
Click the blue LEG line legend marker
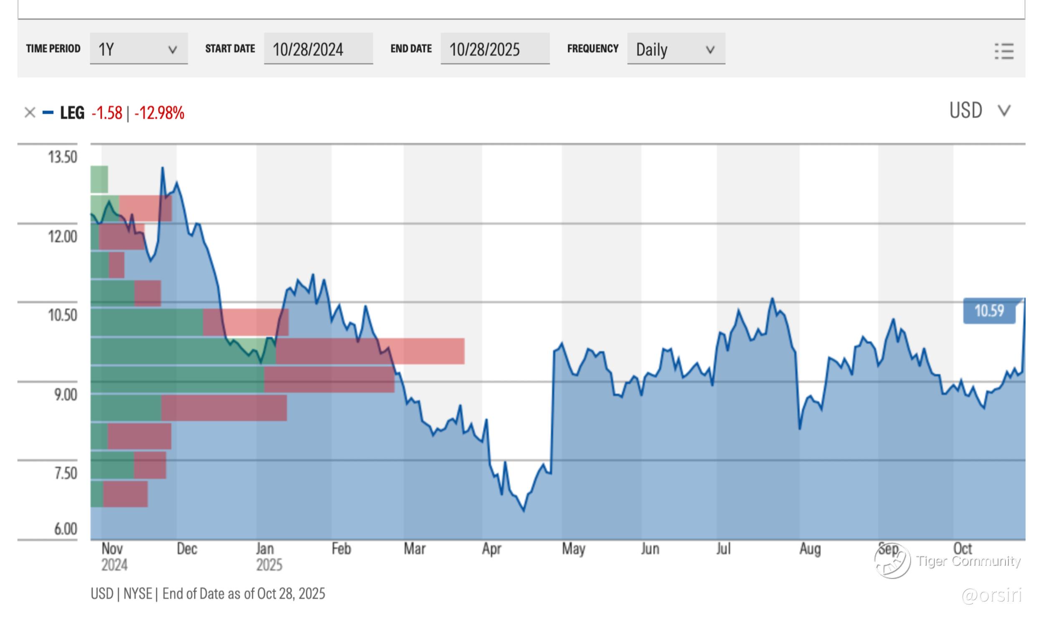(48, 113)
